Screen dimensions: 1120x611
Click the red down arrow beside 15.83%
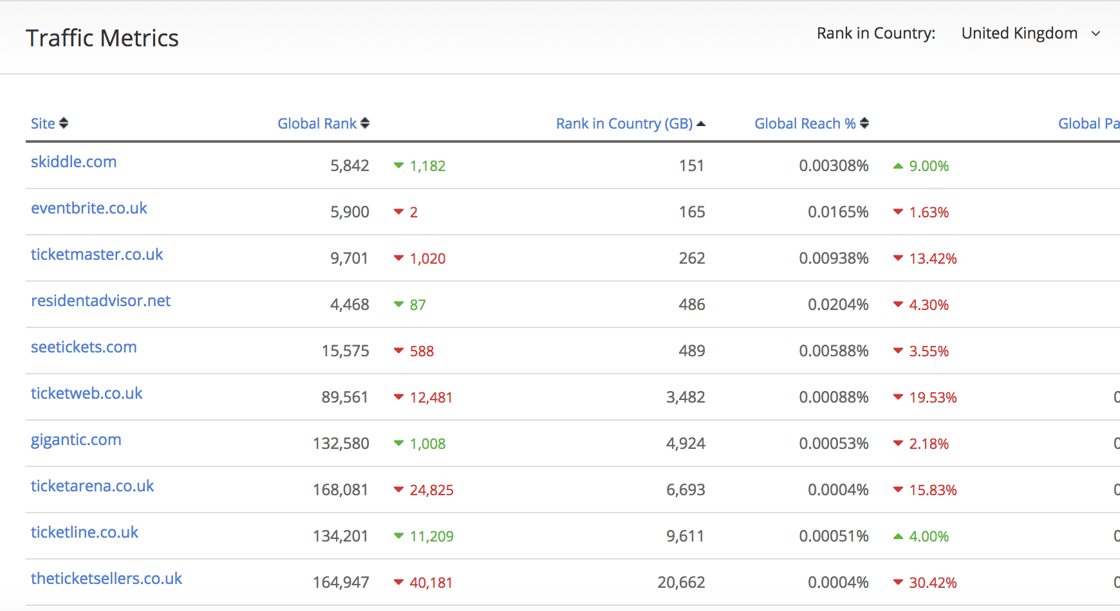pos(898,490)
